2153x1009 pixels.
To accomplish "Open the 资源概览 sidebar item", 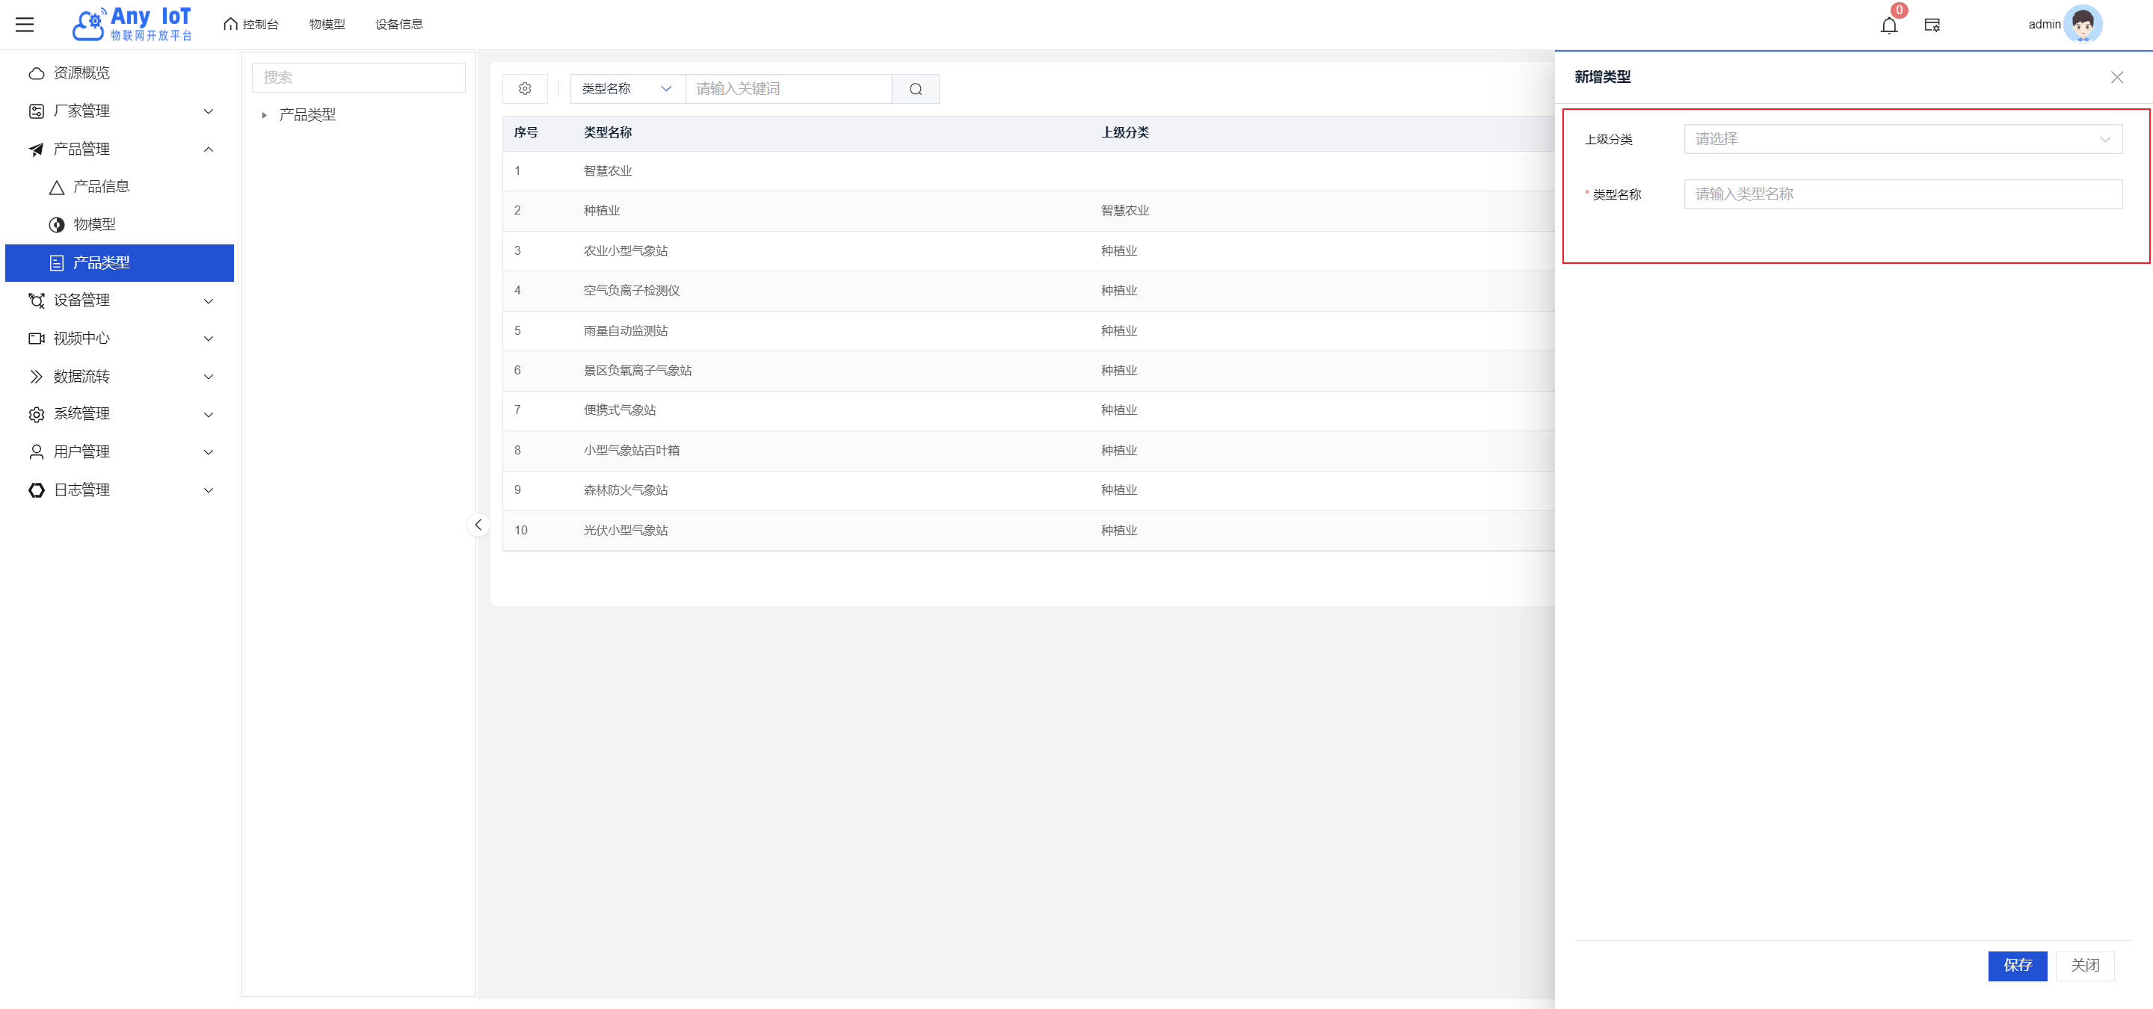I will pyautogui.click(x=81, y=72).
